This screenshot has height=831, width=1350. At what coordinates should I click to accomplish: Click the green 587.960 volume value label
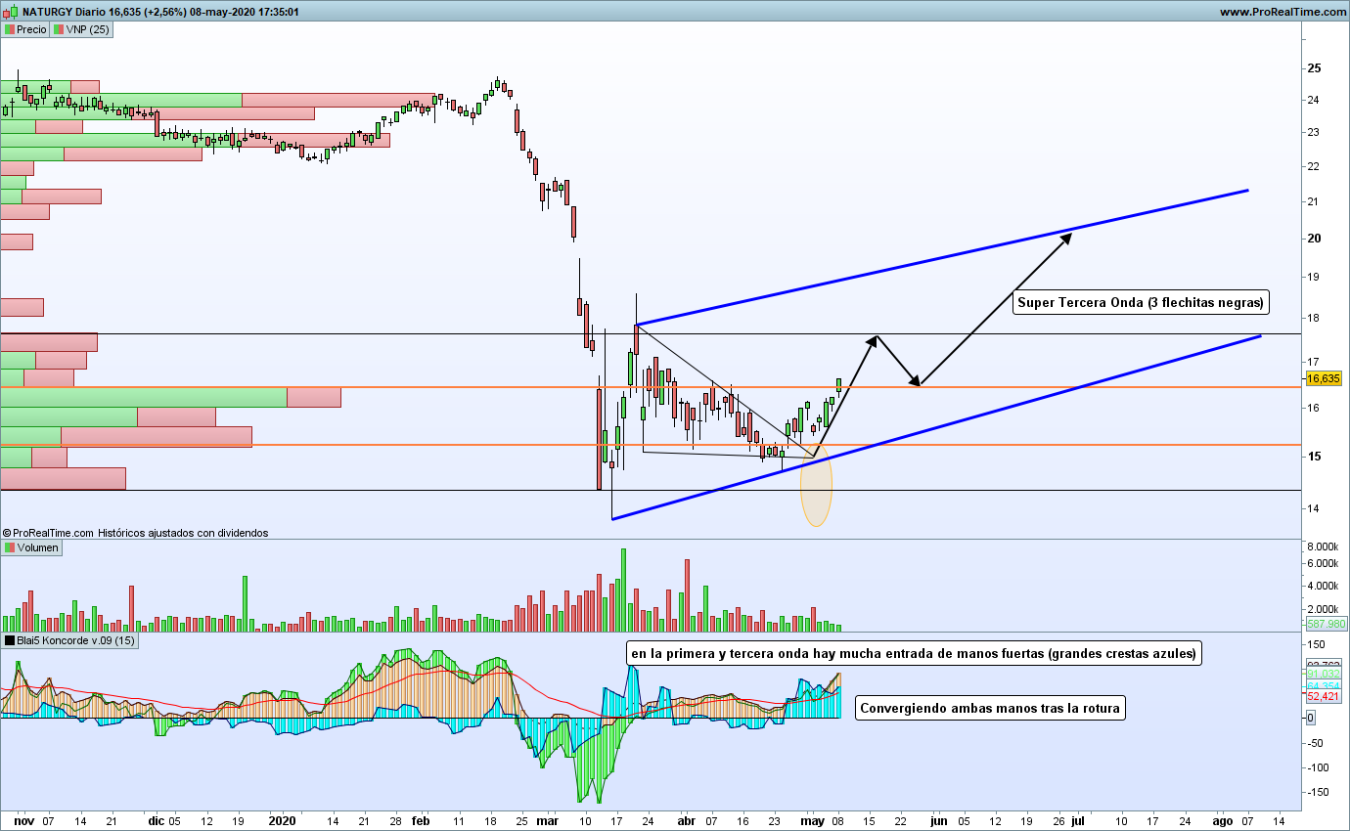(1326, 624)
